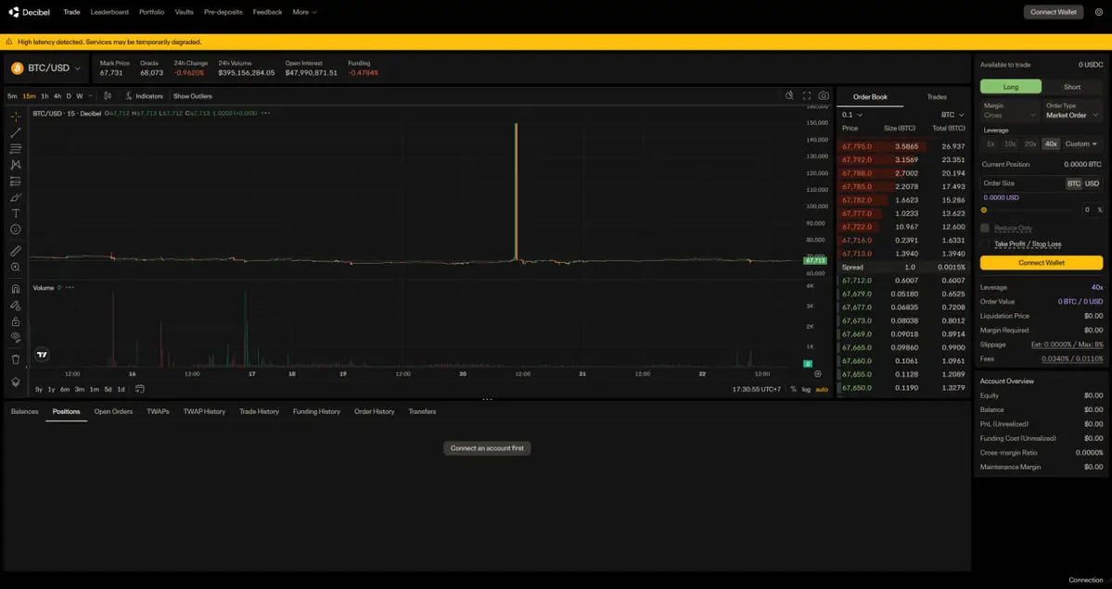Select the text annotation tool
Image resolution: width=1112 pixels, height=589 pixels.
tap(16, 213)
